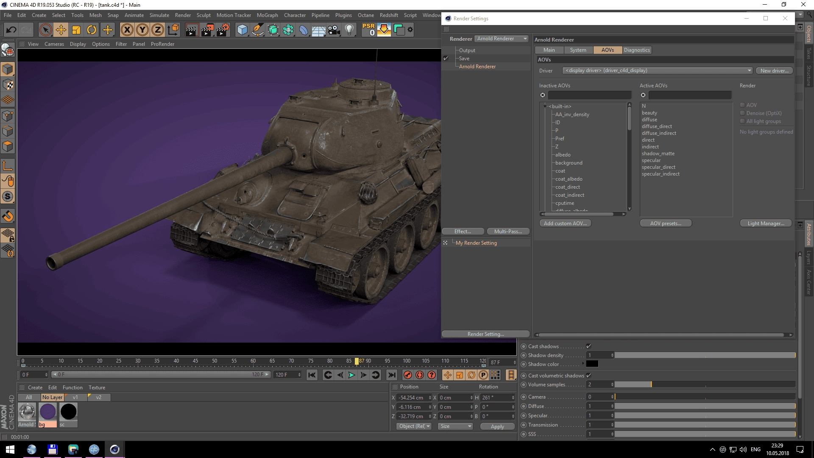Toggle Z axis lock
The image size is (814, 458).
(x=158, y=30)
